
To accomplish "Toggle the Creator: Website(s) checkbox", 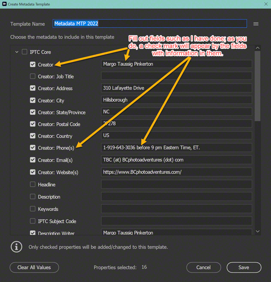I will (32, 172).
